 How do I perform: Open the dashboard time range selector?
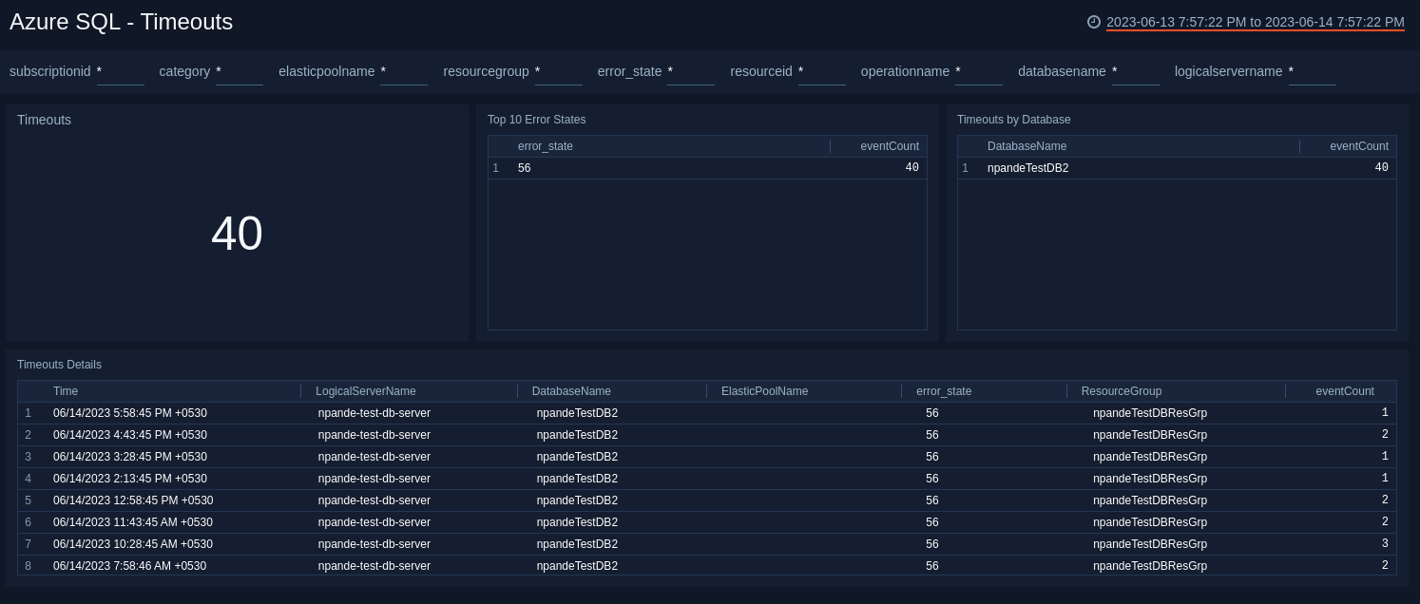1255,22
